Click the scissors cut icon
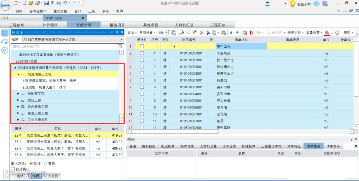The width and height of the screenshot is (359, 181). [208, 33]
